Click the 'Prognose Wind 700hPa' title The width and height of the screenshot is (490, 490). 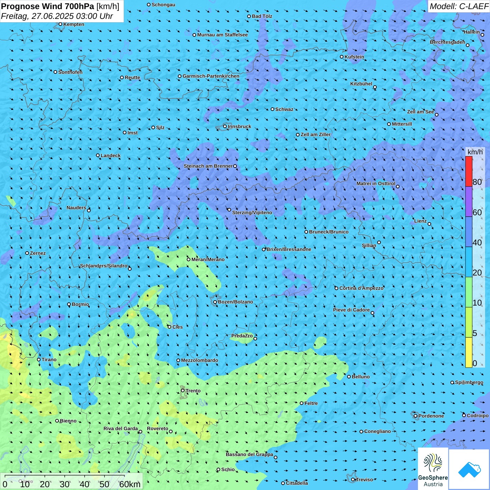coord(48,6)
